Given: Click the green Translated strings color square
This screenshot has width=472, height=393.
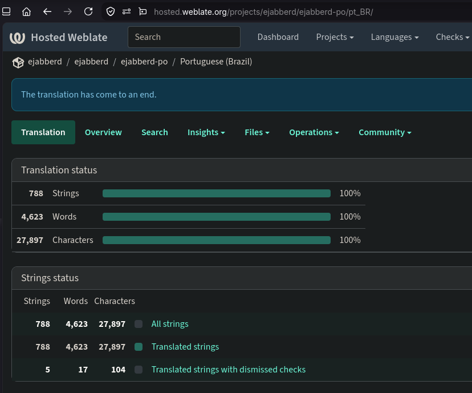Looking at the screenshot, I should pos(139,347).
